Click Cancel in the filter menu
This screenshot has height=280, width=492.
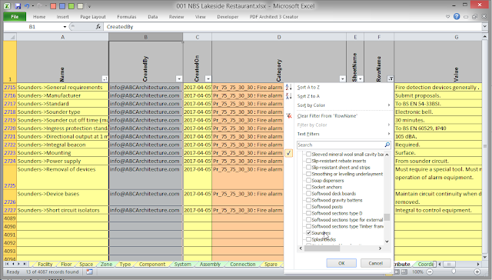376,263
